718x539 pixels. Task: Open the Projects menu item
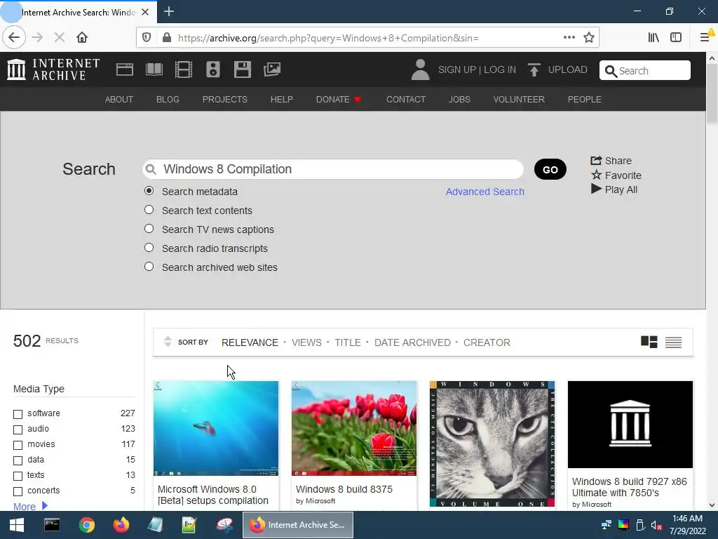[x=225, y=100]
